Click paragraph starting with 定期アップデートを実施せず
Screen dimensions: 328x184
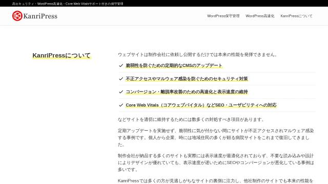[x=216, y=137]
